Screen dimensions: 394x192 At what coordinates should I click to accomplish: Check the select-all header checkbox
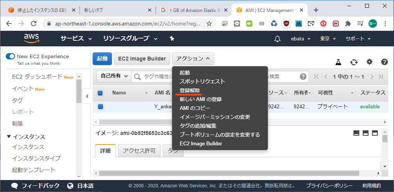(100, 93)
